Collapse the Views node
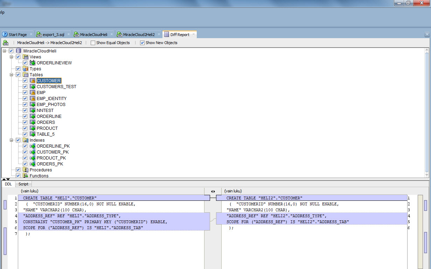This screenshot has height=269, width=431. tap(12, 57)
